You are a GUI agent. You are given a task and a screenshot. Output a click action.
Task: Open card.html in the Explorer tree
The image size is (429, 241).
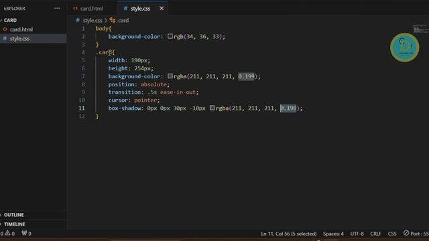click(21, 29)
